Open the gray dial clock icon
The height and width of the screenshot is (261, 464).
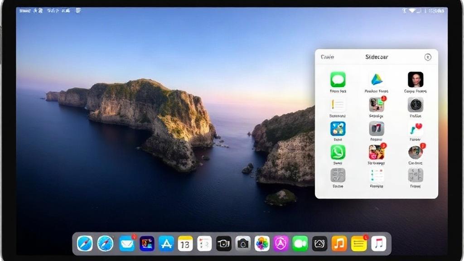[415, 105]
